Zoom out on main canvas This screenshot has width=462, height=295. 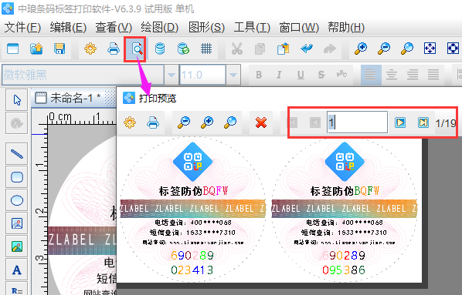pos(384,49)
